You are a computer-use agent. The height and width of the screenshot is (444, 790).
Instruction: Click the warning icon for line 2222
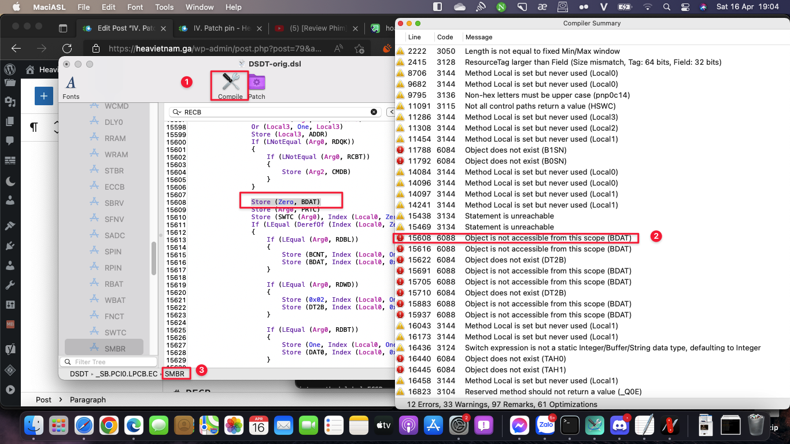pyautogui.click(x=400, y=51)
